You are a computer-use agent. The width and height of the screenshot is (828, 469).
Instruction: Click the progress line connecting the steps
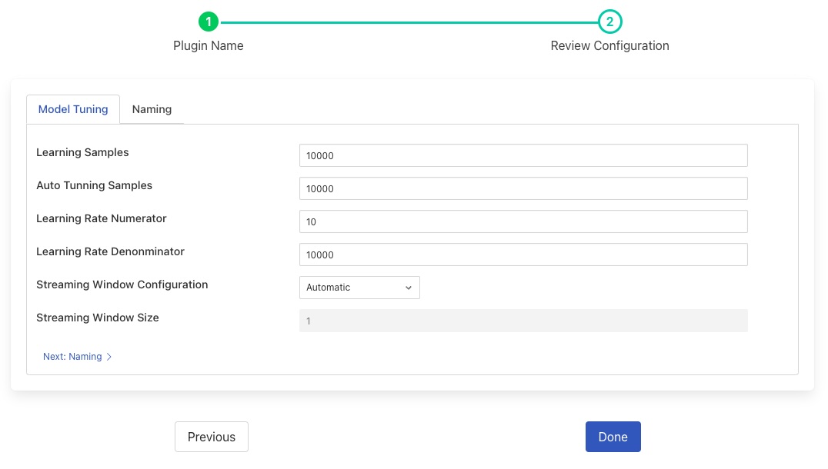408,22
